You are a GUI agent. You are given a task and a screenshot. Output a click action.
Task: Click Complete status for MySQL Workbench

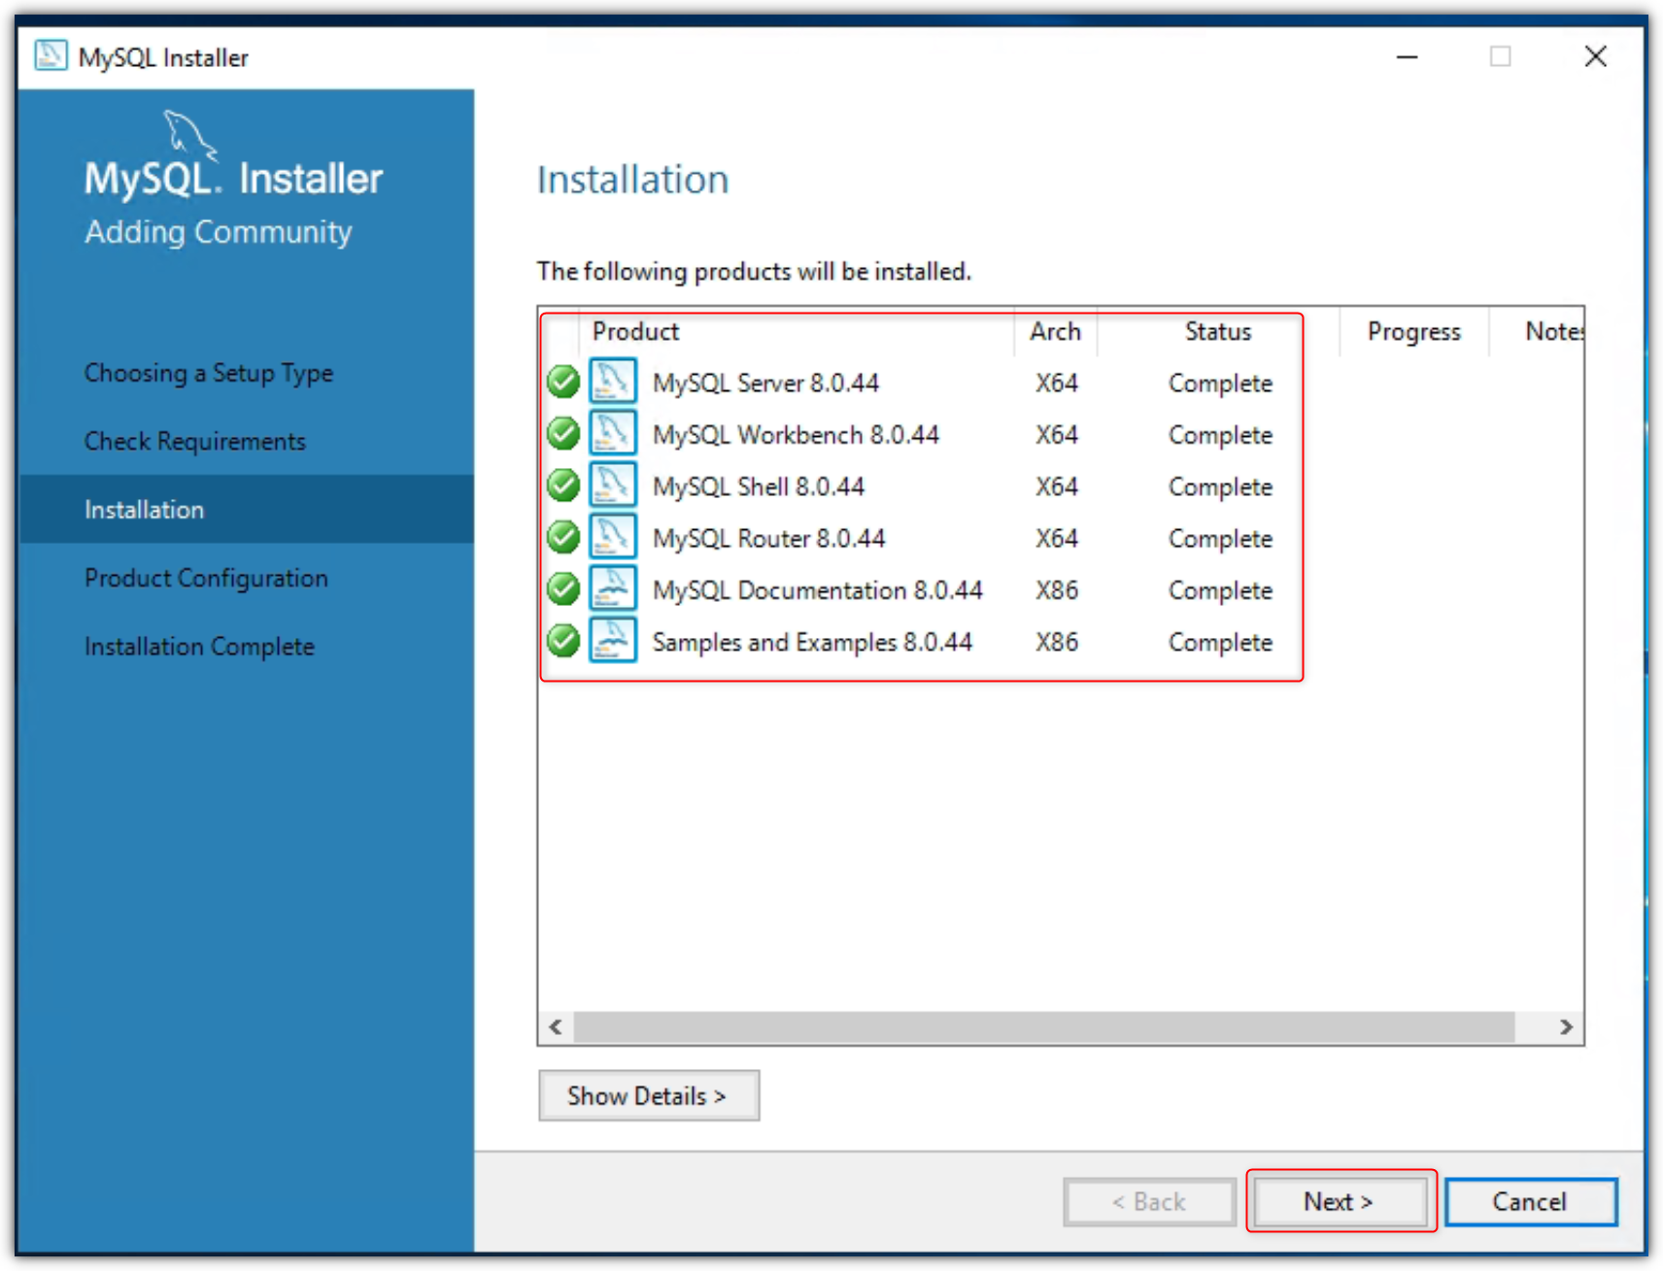[x=1220, y=435]
